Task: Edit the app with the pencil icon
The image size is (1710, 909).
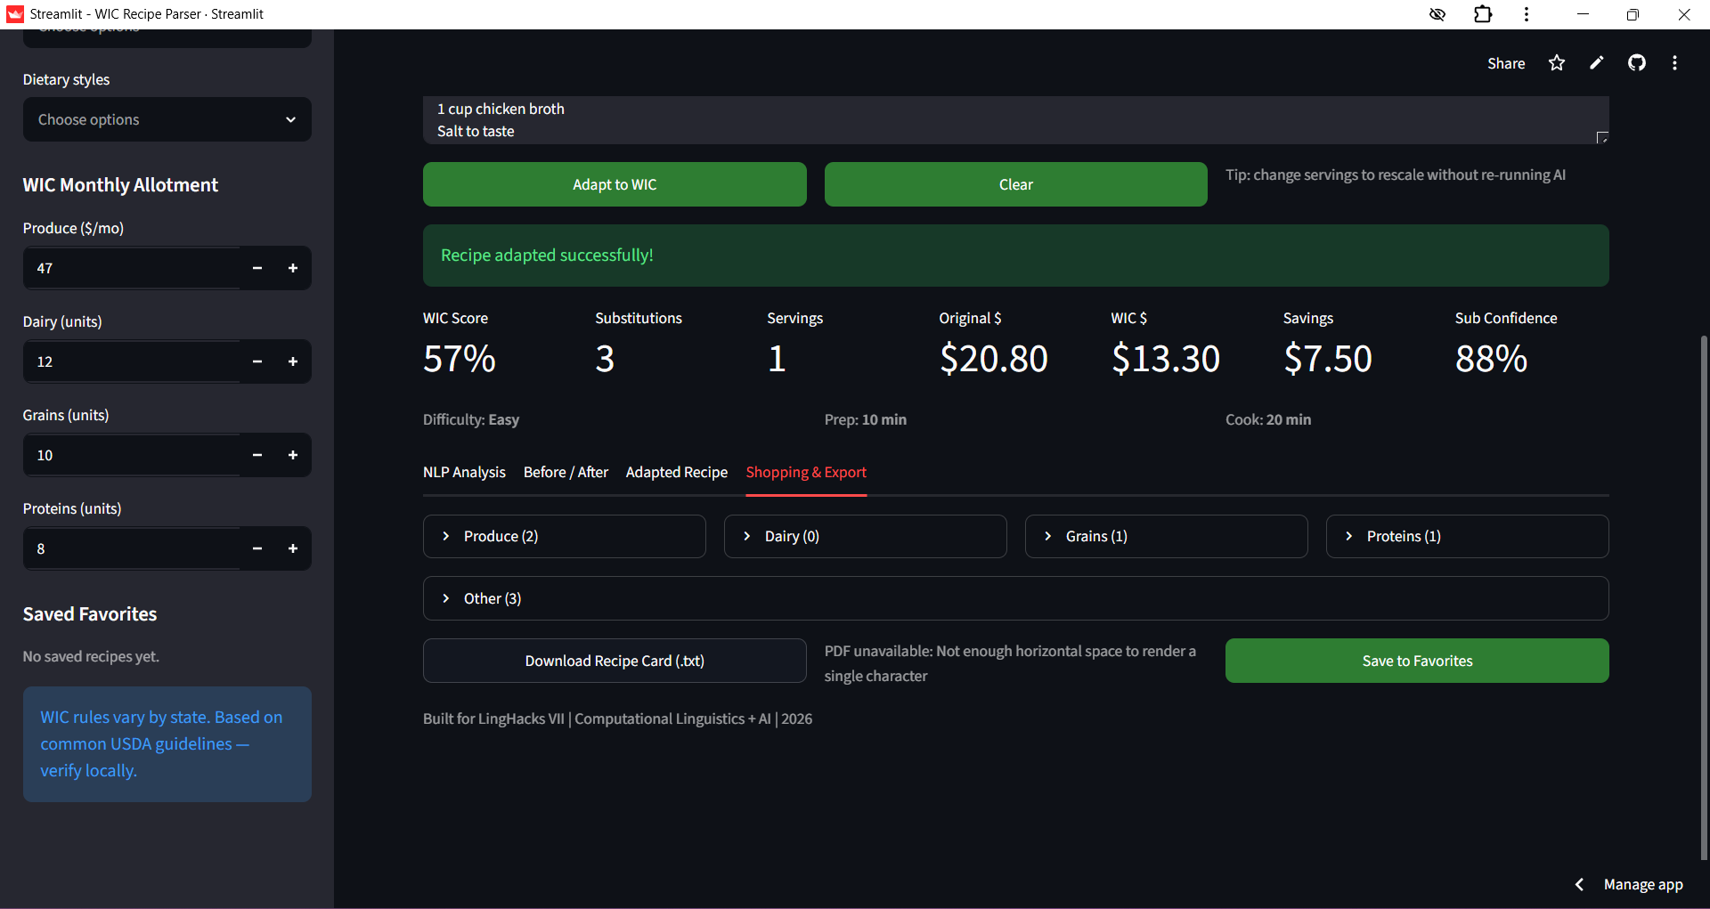Action: pyautogui.click(x=1596, y=63)
